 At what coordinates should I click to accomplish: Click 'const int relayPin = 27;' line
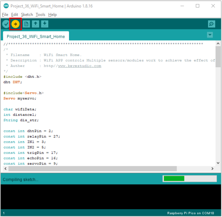point(32,136)
